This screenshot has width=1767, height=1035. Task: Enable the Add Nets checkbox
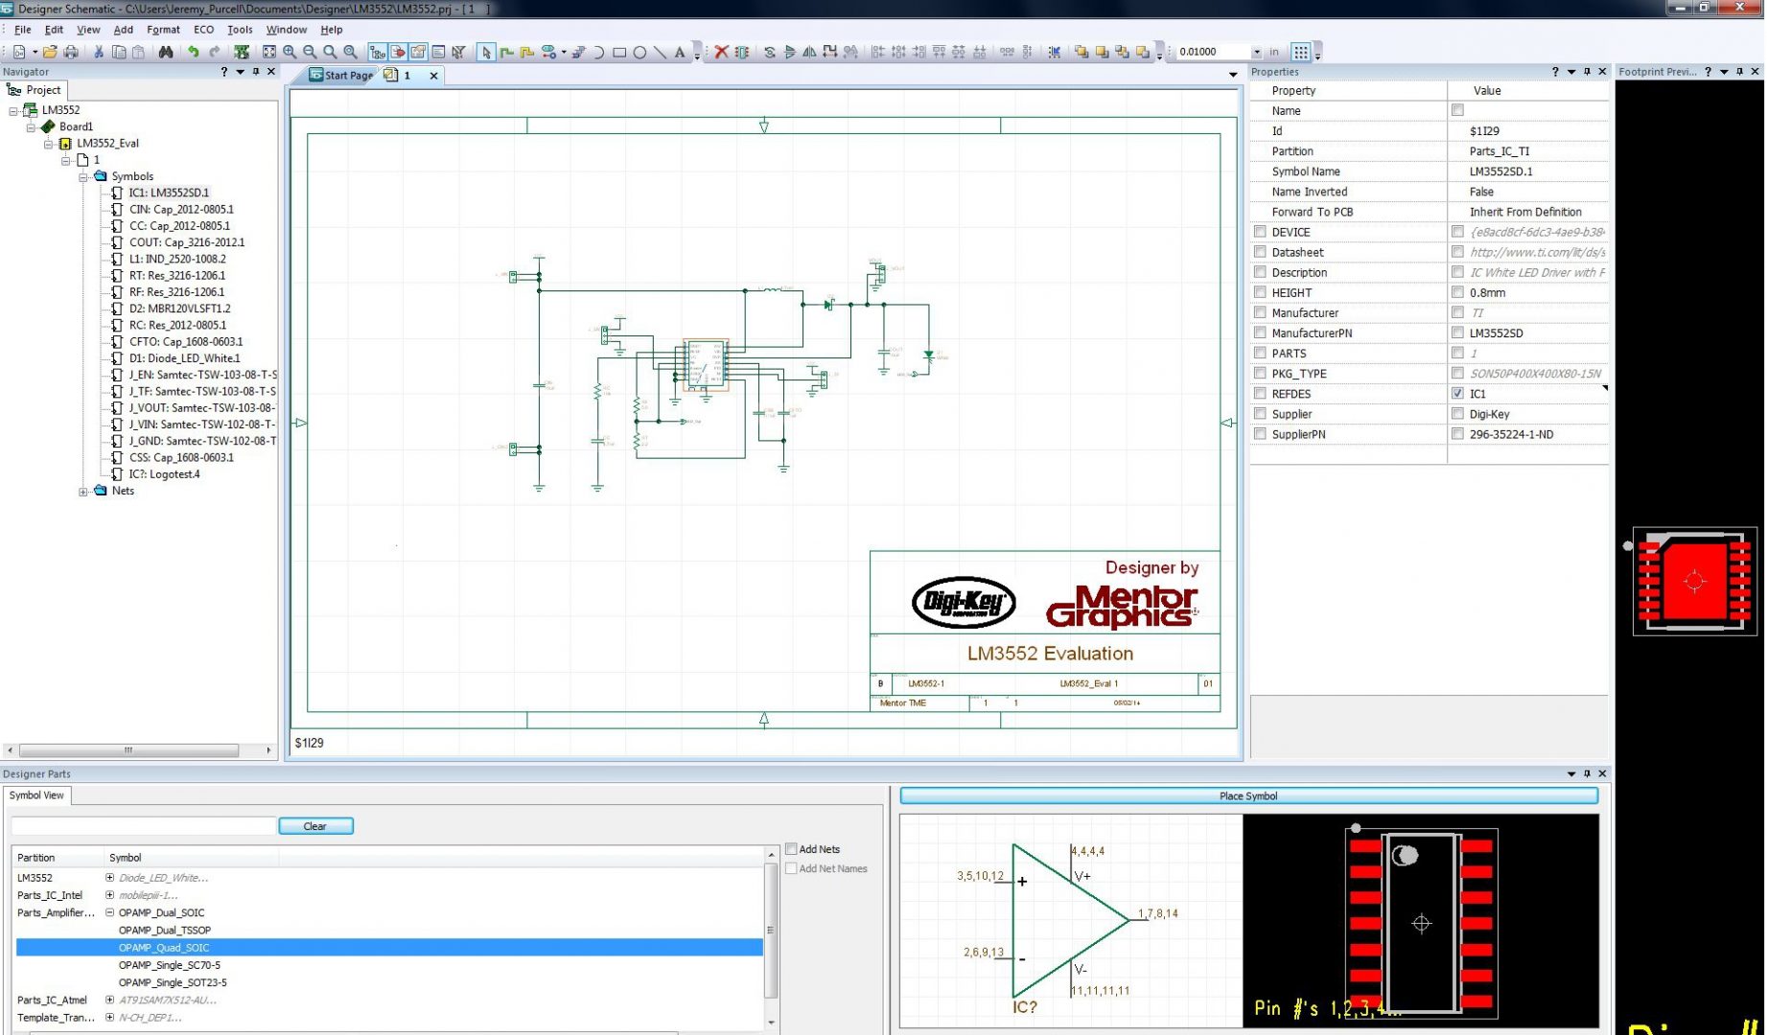(x=791, y=849)
